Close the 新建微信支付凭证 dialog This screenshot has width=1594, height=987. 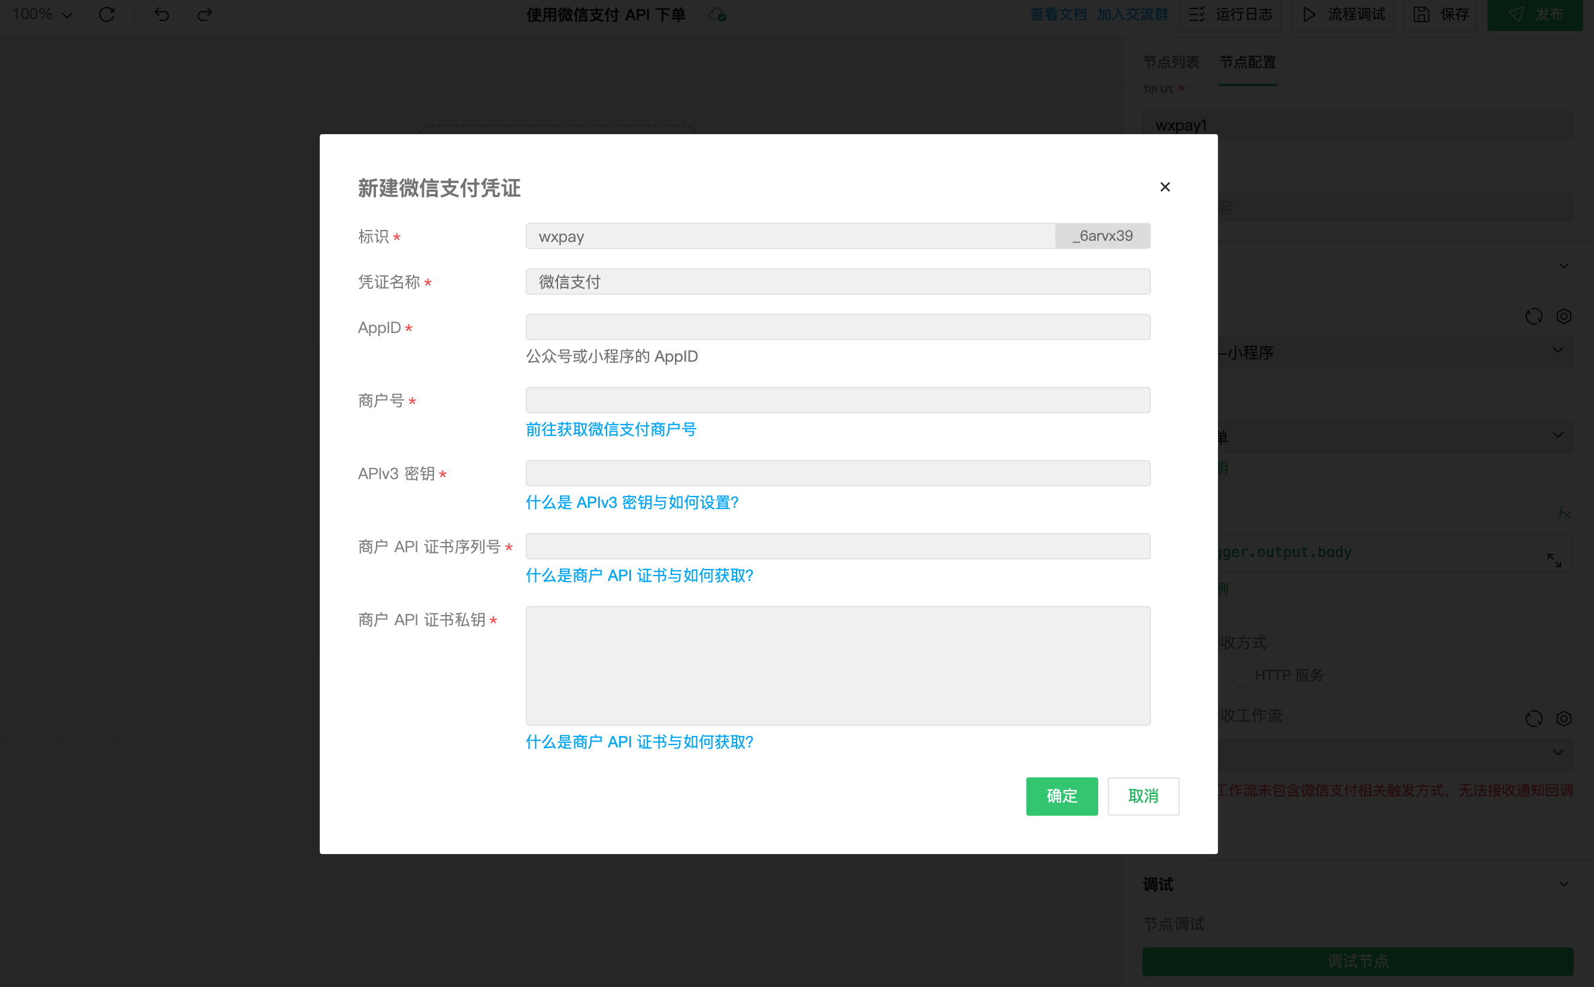coord(1165,187)
